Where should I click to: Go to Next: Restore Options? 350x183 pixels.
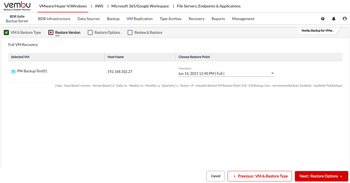tap(321, 176)
